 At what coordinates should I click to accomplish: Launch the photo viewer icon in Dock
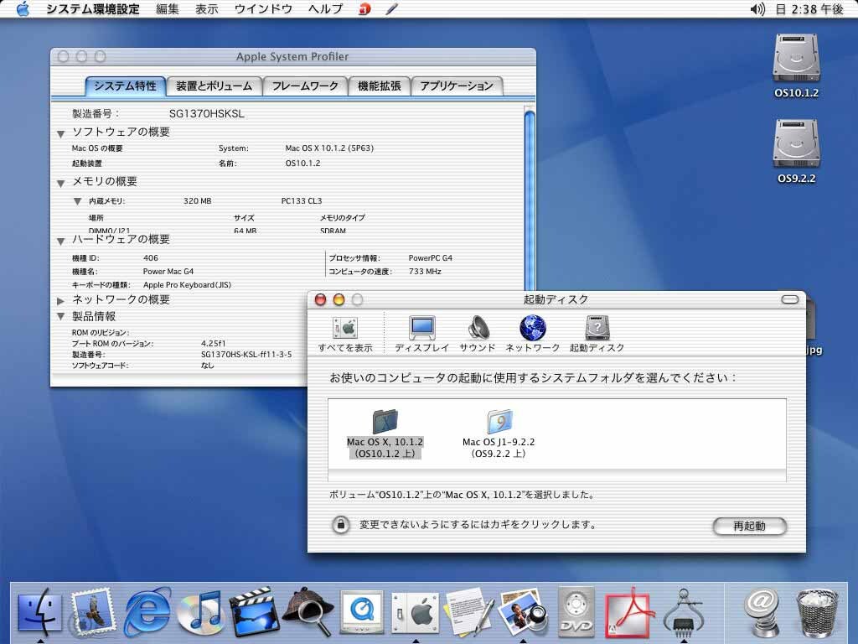pos(522,611)
